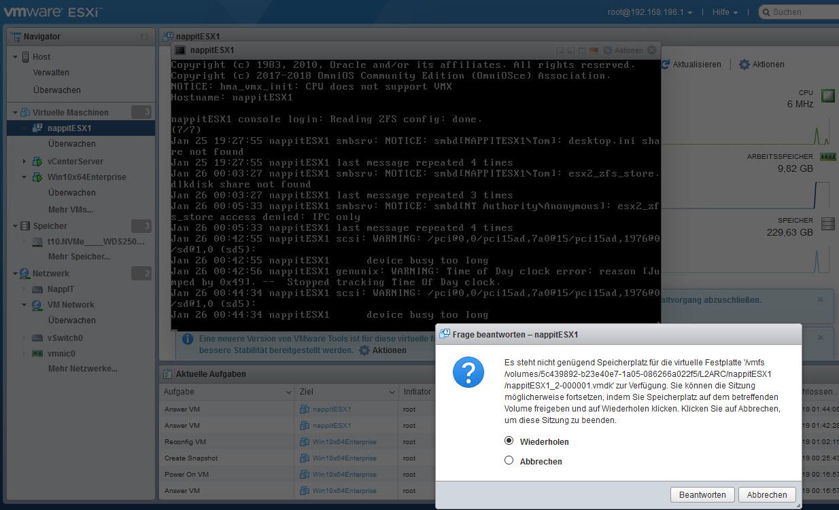The image size is (839, 510).
Task: Click the Arbeitsspeicher memory icon
Action: pyautogui.click(x=827, y=157)
